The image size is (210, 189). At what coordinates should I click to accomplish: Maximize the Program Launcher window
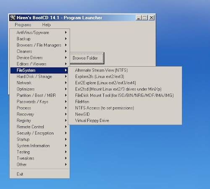pos(144,18)
